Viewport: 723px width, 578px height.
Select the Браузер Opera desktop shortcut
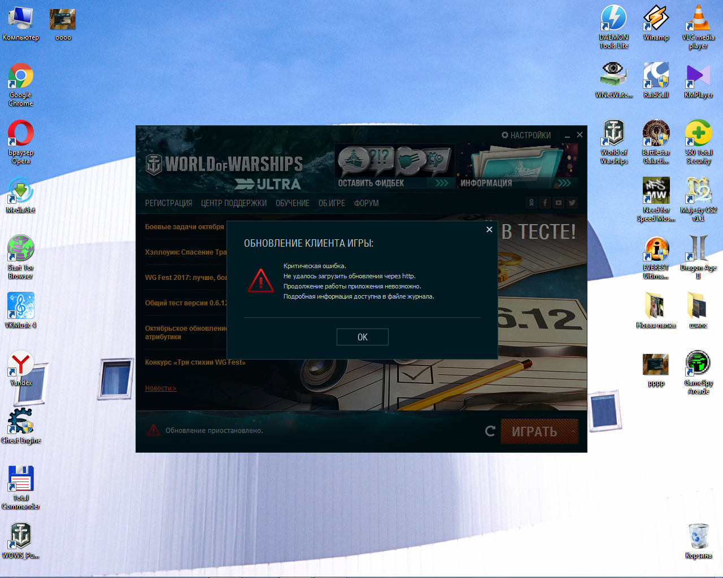[x=21, y=142]
